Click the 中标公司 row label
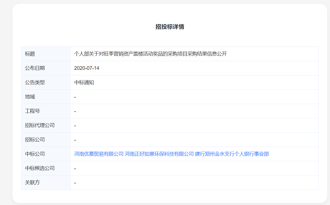 click(x=35, y=154)
